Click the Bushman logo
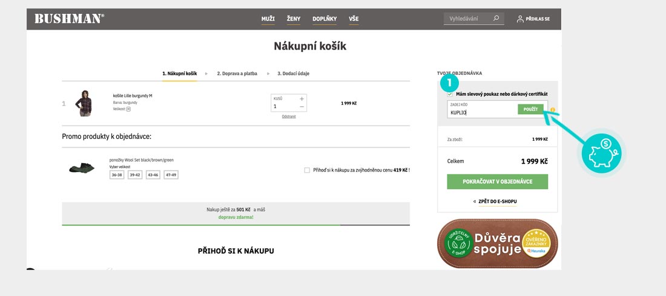The height and width of the screenshot is (296, 666). tap(69, 19)
